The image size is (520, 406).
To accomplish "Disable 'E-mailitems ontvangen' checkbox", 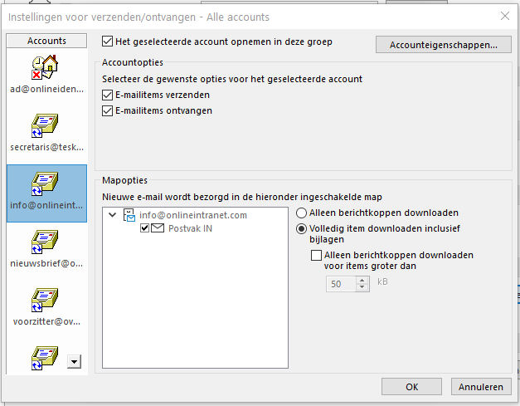I will pyautogui.click(x=107, y=110).
